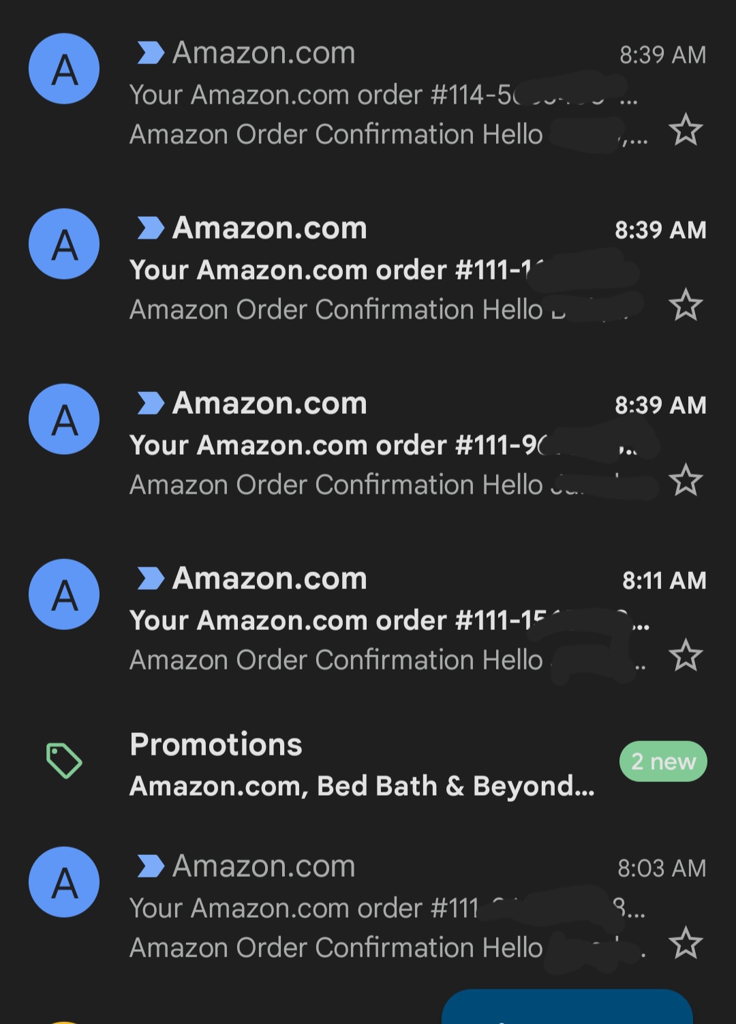Click importance marker on the order #114-5 email

click(150, 52)
